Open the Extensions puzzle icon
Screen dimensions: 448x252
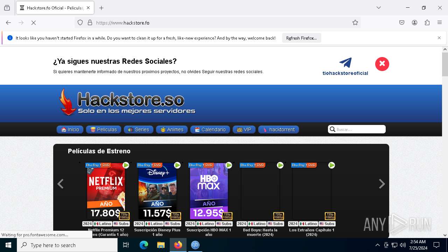427,23
